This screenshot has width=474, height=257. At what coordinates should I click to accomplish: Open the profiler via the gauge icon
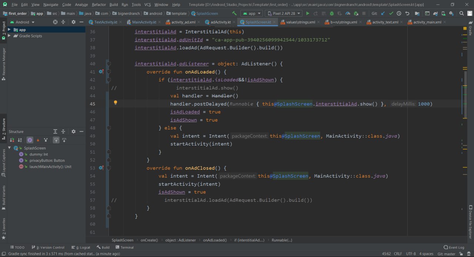point(348,13)
